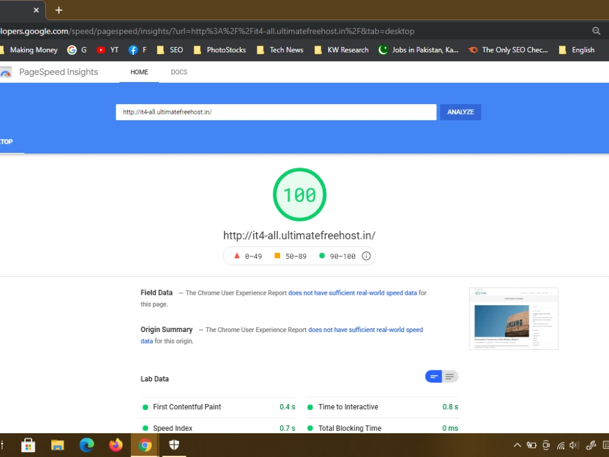
Task: Open The Only SEO Checklist bookmark
Action: coord(508,50)
